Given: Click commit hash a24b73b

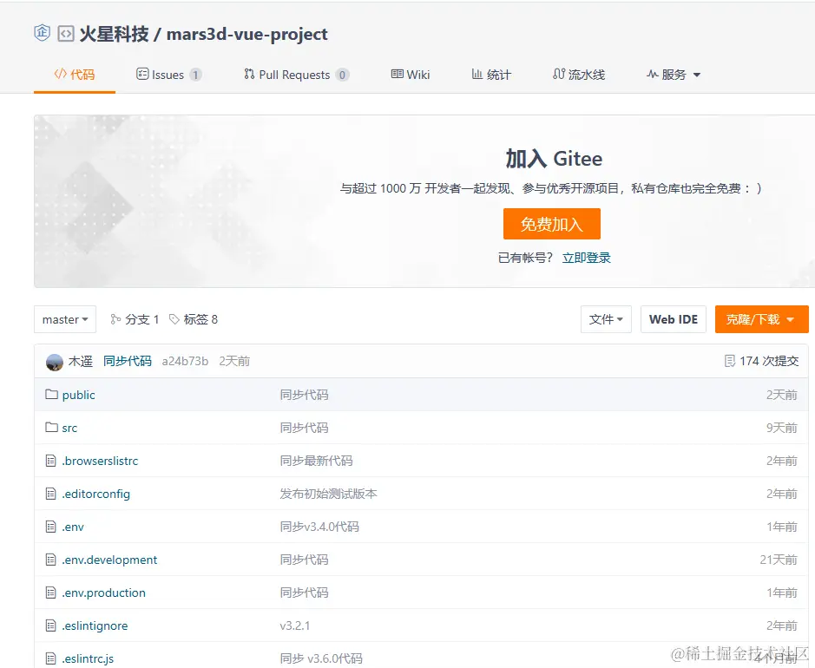Looking at the screenshot, I should point(185,362).
